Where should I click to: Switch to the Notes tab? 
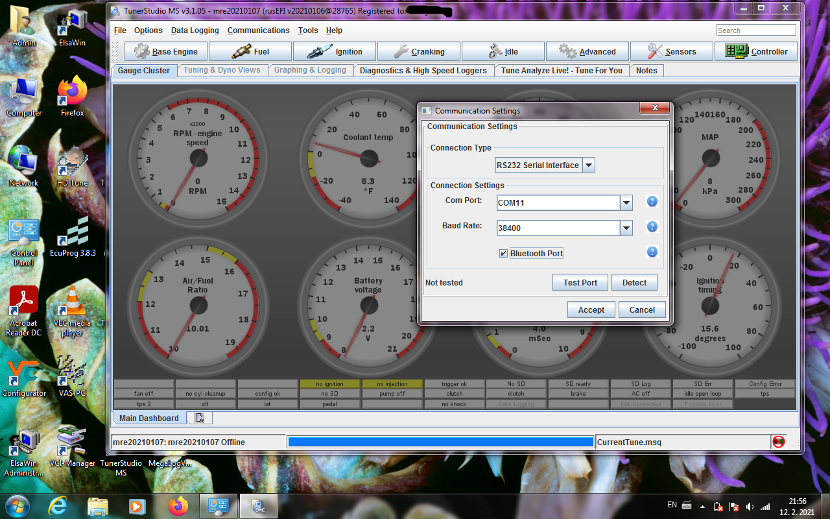[x=646, y=70]
